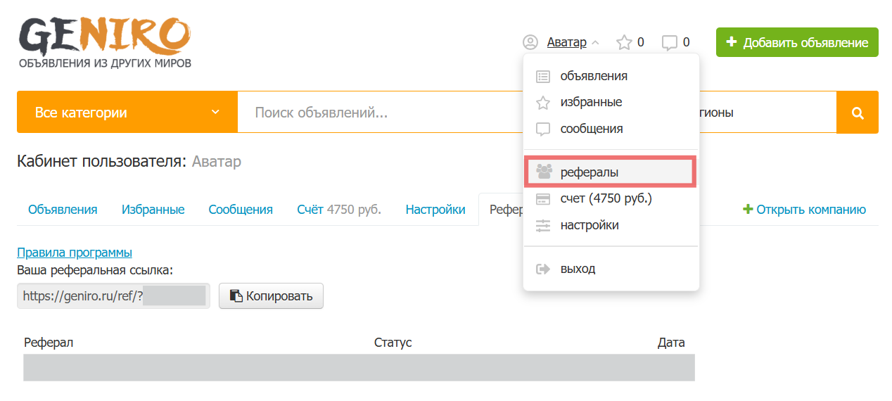The height and width of the screenshot is (401, 892).
Task: Switch to the Избранные tab
Action: click(153, 210)
